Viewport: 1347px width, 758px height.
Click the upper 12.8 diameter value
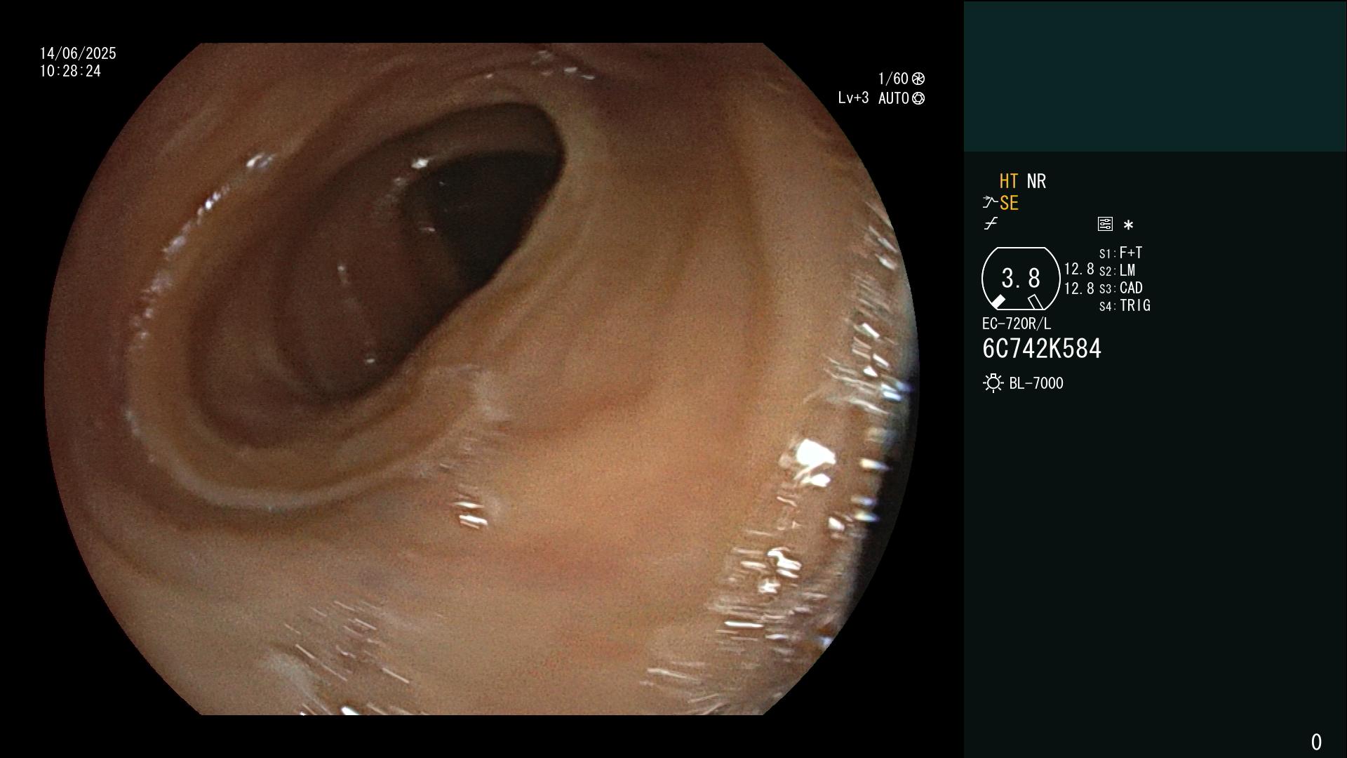click(1079, 270)
